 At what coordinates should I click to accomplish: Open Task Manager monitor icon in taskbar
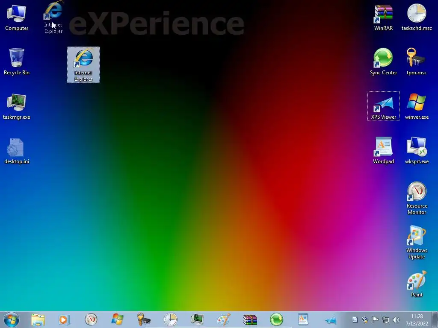pos(197,319)
